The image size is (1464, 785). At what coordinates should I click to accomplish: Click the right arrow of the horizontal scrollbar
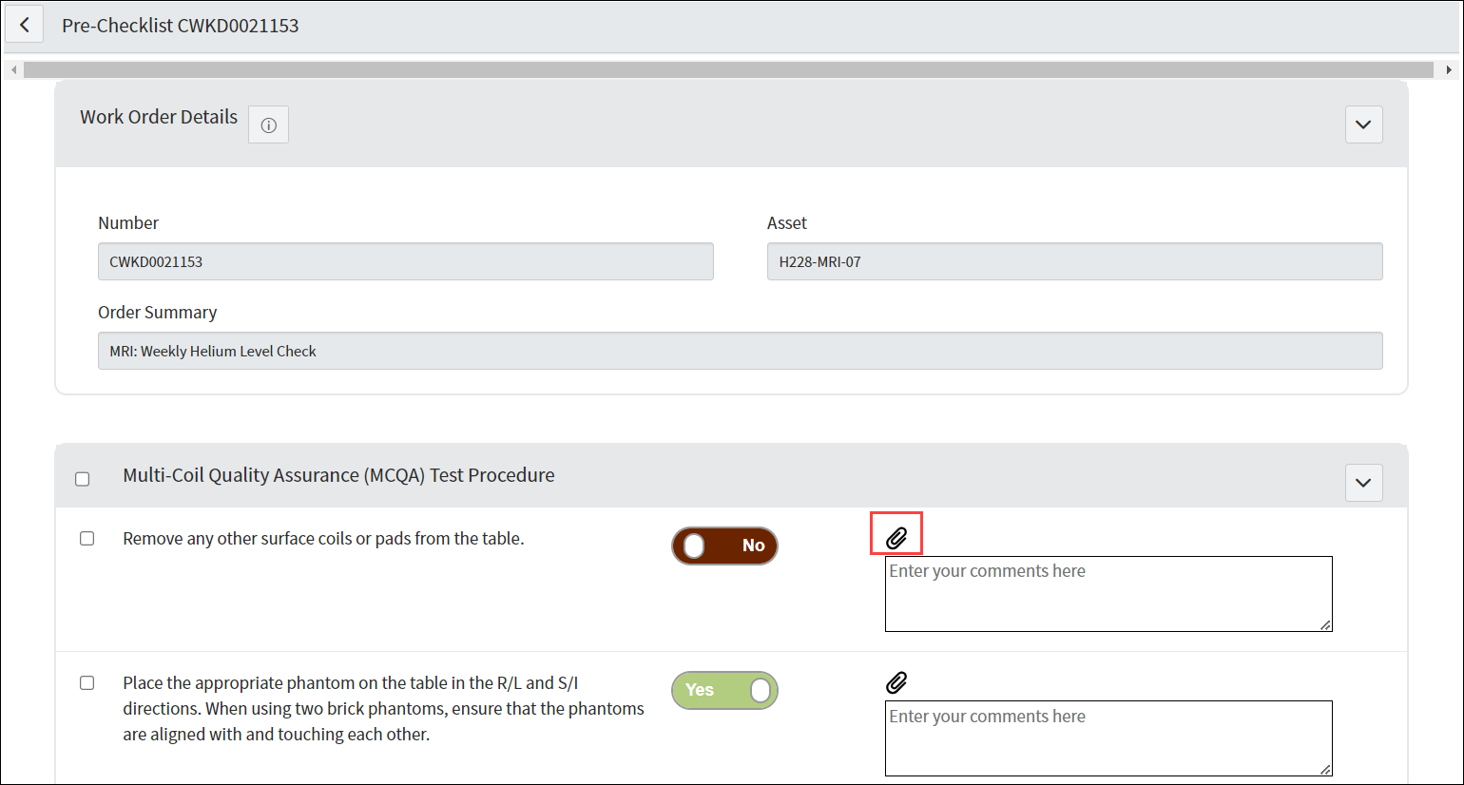pyautogui.click(x=1448, y=69)
